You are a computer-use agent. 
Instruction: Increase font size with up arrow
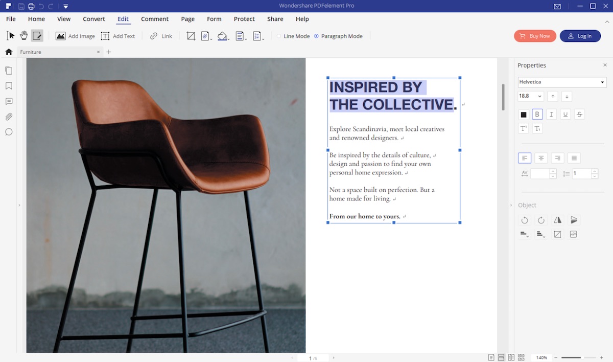tap(552, 96)
